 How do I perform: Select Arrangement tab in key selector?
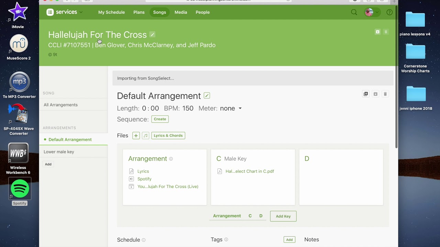[227, 216]
